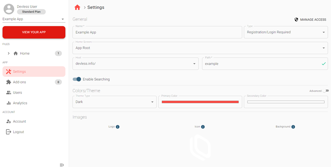Image resolution: width=331 pixels, height=167 pixels.
Task: Click the Logo info icon
Action: pyautogui.click(x=118, y=127)
